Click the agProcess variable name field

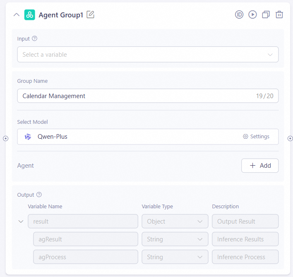pos(86,257)
